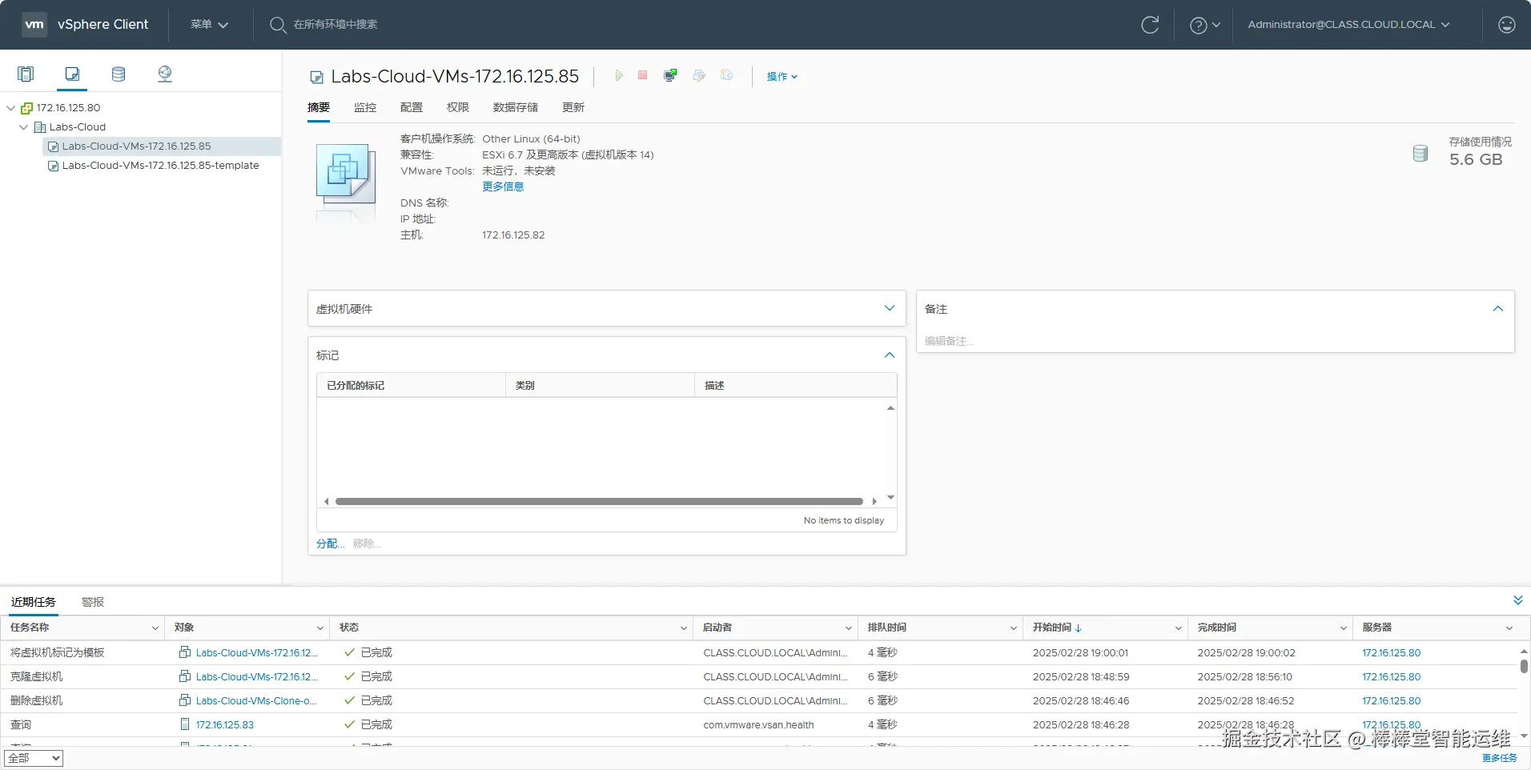Screen dimensions: 1531x770
Task: Click the recent tasks vertical scrollbar thumb
Action: (x=1524, y=666)
